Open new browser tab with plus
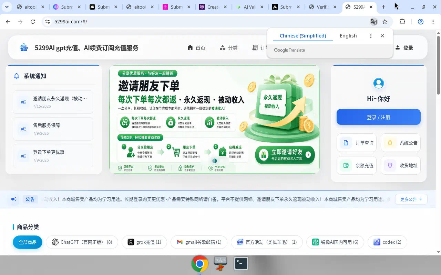 click(x=383, y=7)
